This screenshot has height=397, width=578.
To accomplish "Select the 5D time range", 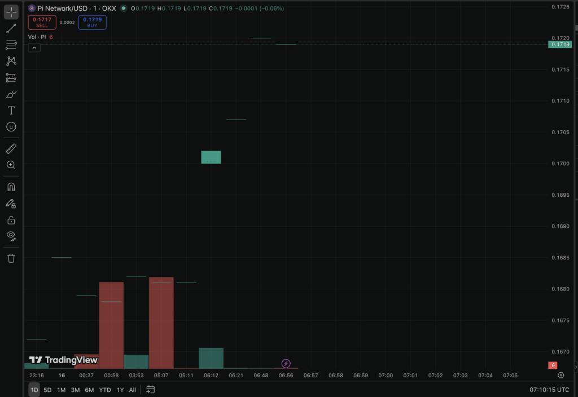I will [x=47, y=390].
